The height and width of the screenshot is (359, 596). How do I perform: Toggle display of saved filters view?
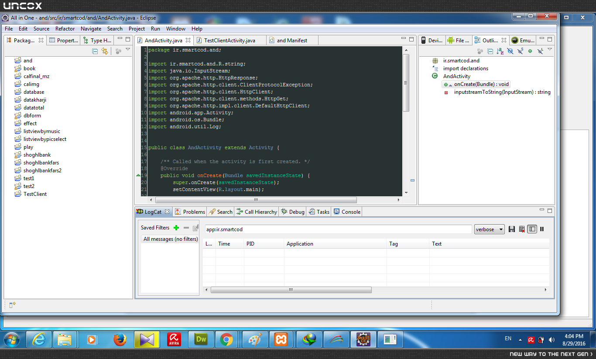click(x=532, y=229)
